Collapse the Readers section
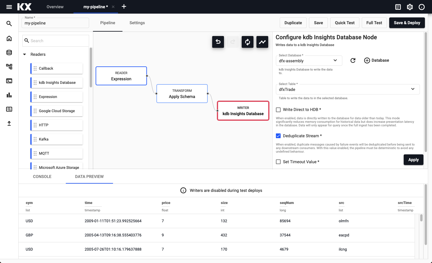 tap(24, 54)
